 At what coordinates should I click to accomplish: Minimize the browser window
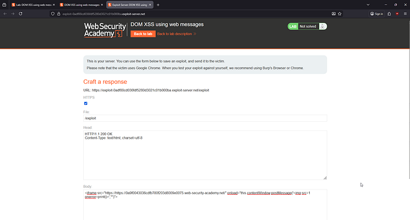(x=385, y=5)
